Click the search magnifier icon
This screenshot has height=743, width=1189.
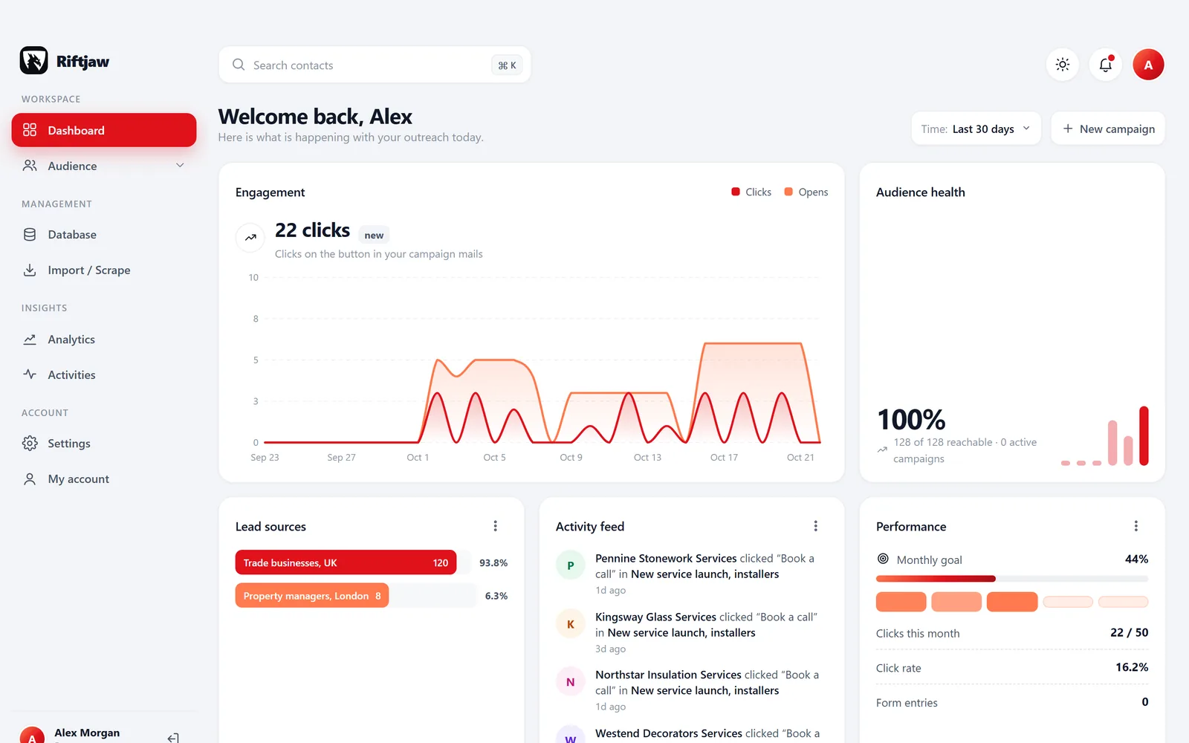[x=239, y=65]
